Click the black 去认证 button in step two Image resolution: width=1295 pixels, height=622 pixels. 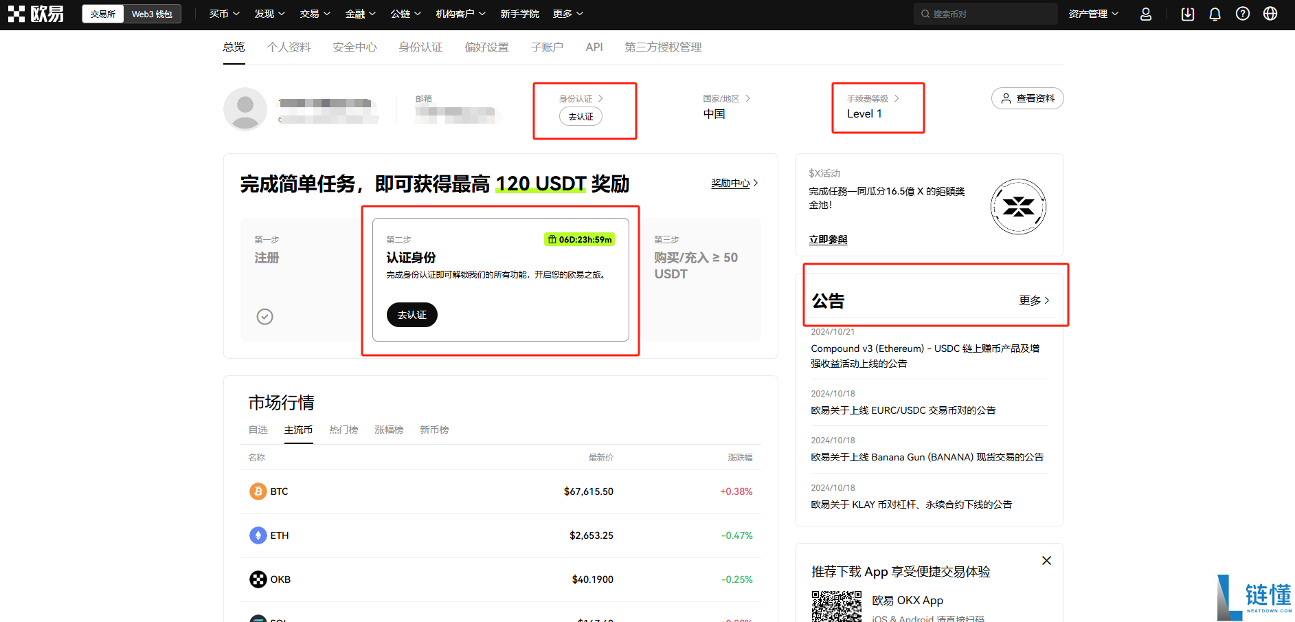pos(412,315)
